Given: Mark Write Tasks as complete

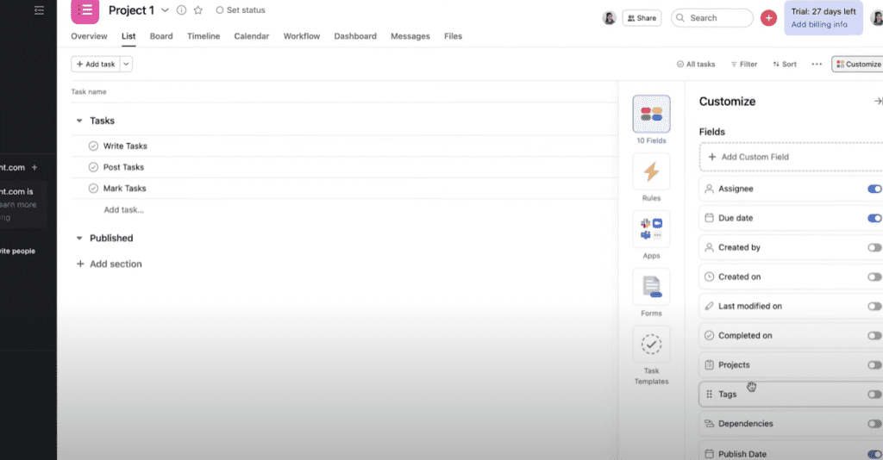Looking at the screenshot, I should coord(94,146).
